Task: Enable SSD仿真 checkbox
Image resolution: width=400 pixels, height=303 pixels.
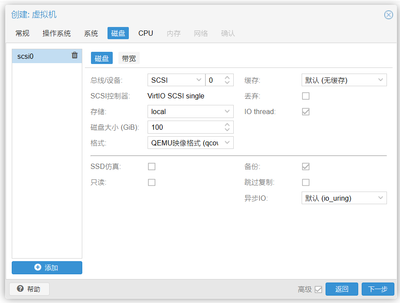Action: [151, 167]
